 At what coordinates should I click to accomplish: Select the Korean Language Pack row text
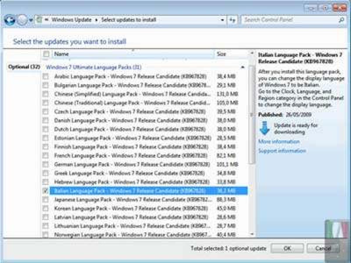pos(131,209)
